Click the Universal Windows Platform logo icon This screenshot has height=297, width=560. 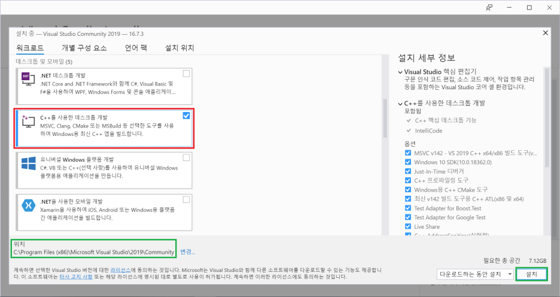tap(28, 163)
